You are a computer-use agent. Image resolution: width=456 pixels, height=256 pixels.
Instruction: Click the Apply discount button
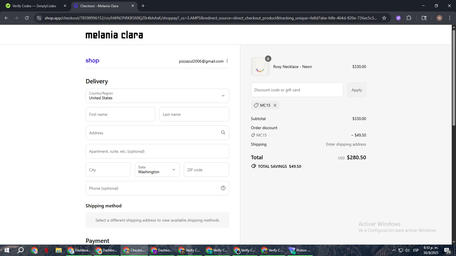[x=357, y=90]
